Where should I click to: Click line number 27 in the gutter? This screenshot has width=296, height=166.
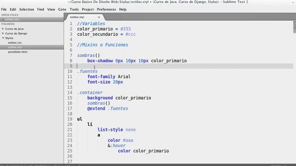tap(70, 161)
